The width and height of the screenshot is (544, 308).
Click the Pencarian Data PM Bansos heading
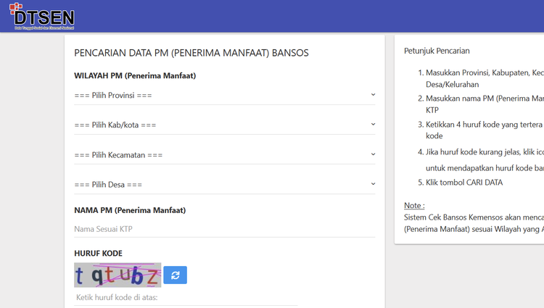point(191,53)
